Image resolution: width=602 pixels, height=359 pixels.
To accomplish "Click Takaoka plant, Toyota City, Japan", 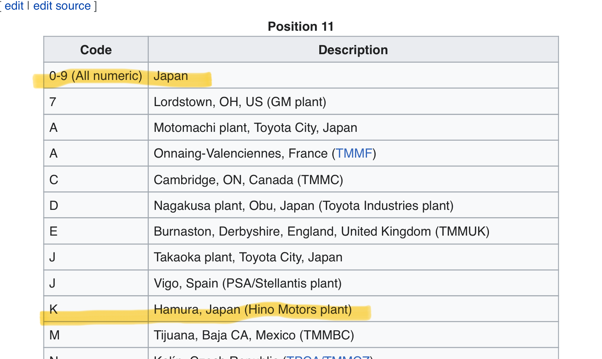I will tap(248, 257).
